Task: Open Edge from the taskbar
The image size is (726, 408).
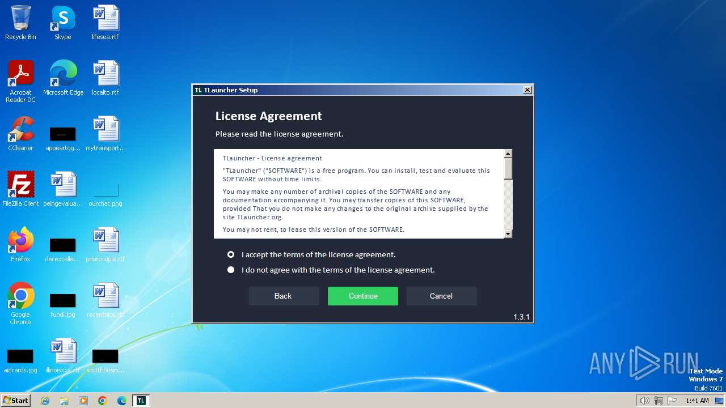Action: point(122,401)
